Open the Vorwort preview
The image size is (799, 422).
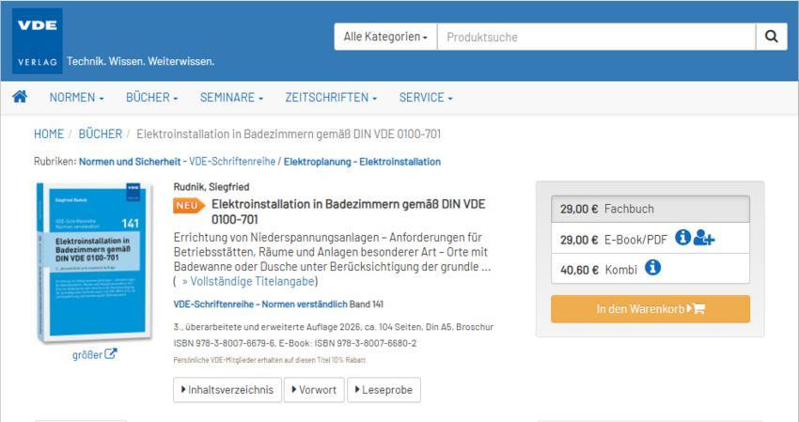pyautogui.click(x=314, y=390)
